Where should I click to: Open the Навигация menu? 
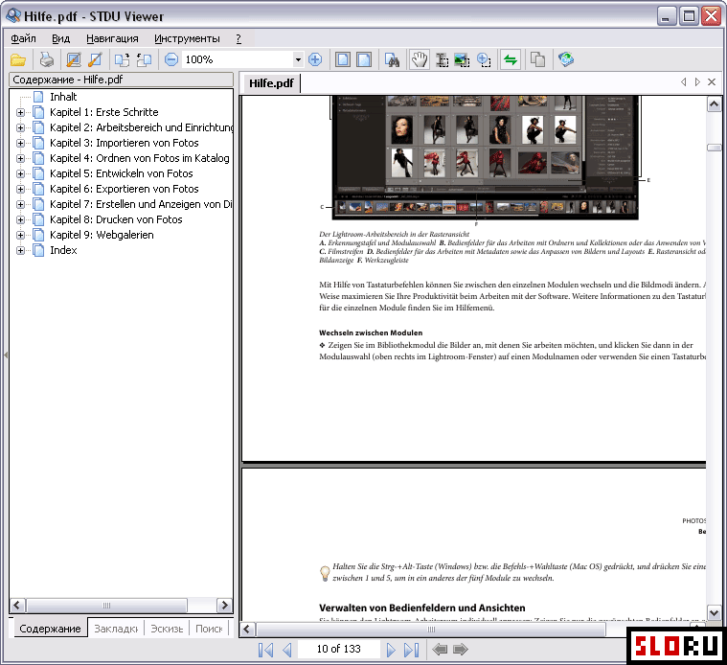coord(112,38)
